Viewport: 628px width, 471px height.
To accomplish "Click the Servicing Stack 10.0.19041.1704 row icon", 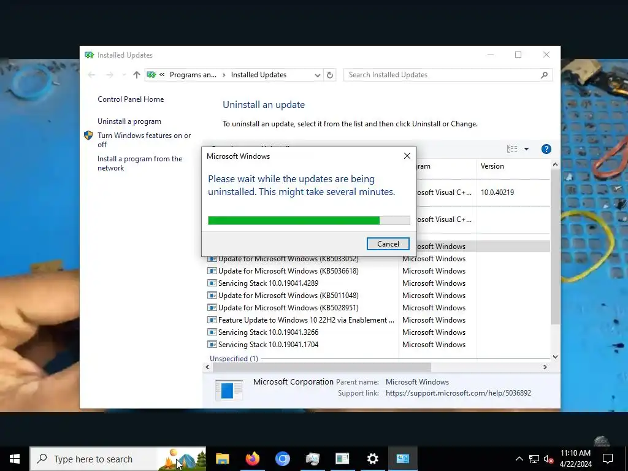I will 212,345.
